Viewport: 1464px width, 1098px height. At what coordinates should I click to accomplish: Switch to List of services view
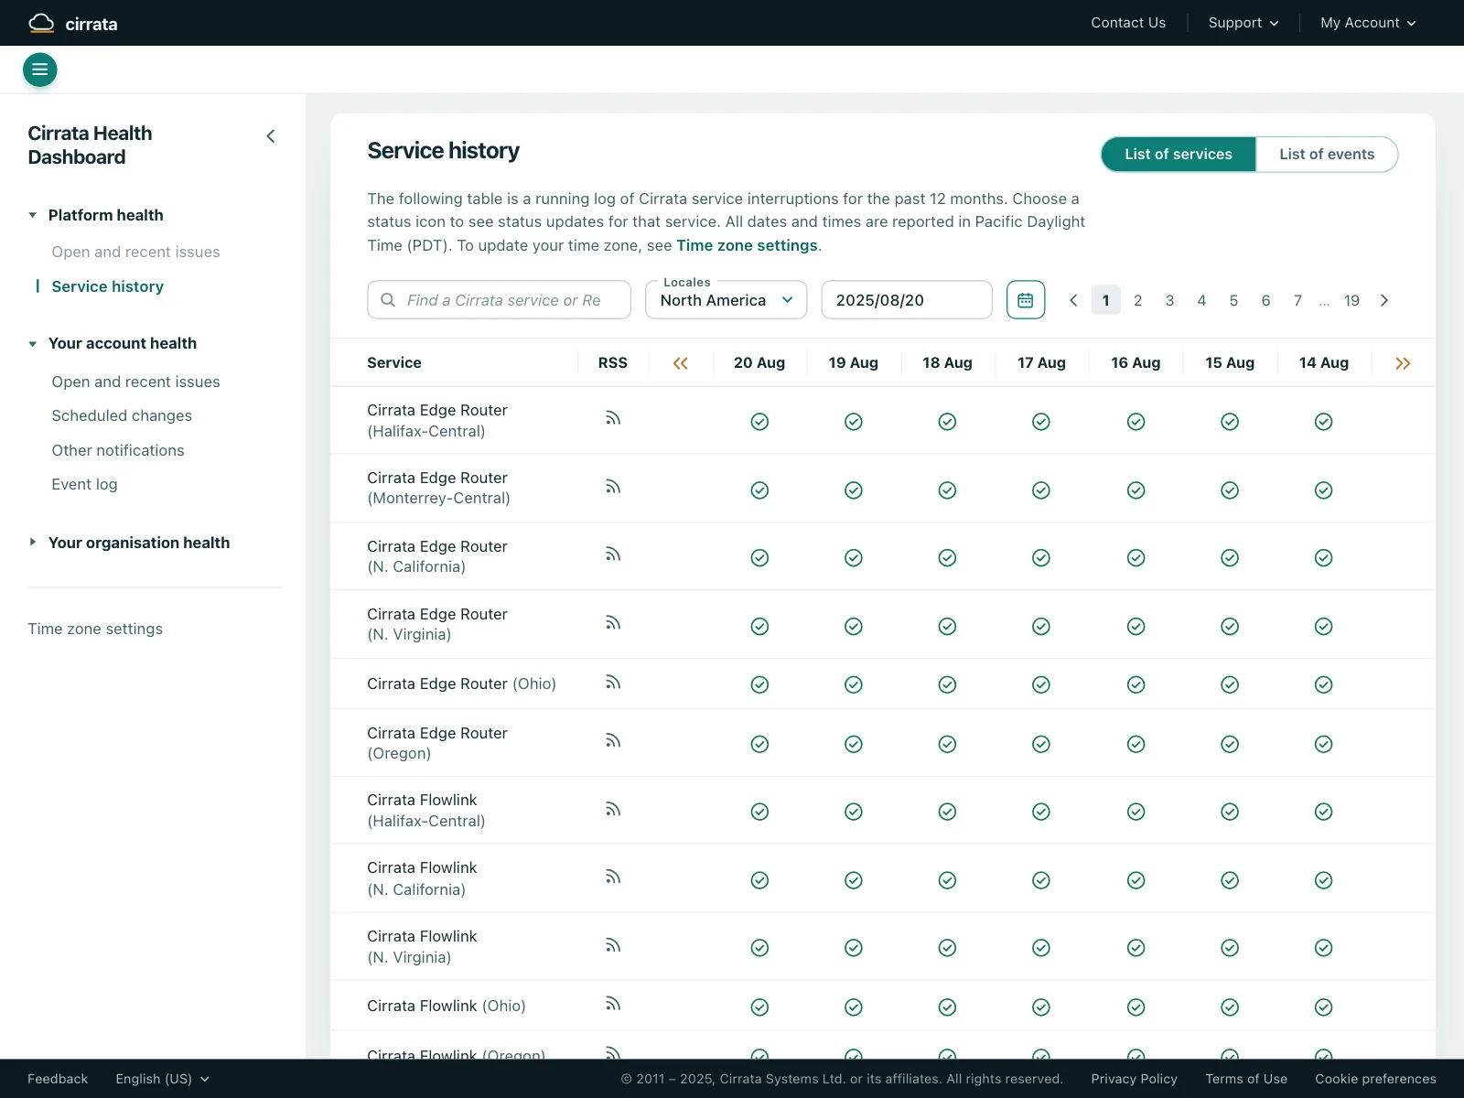point(1179,155)
